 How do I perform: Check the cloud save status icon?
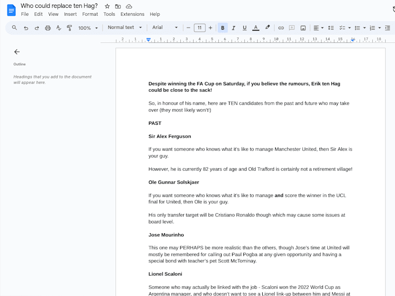pyautogui.click(x=129, y=6)
